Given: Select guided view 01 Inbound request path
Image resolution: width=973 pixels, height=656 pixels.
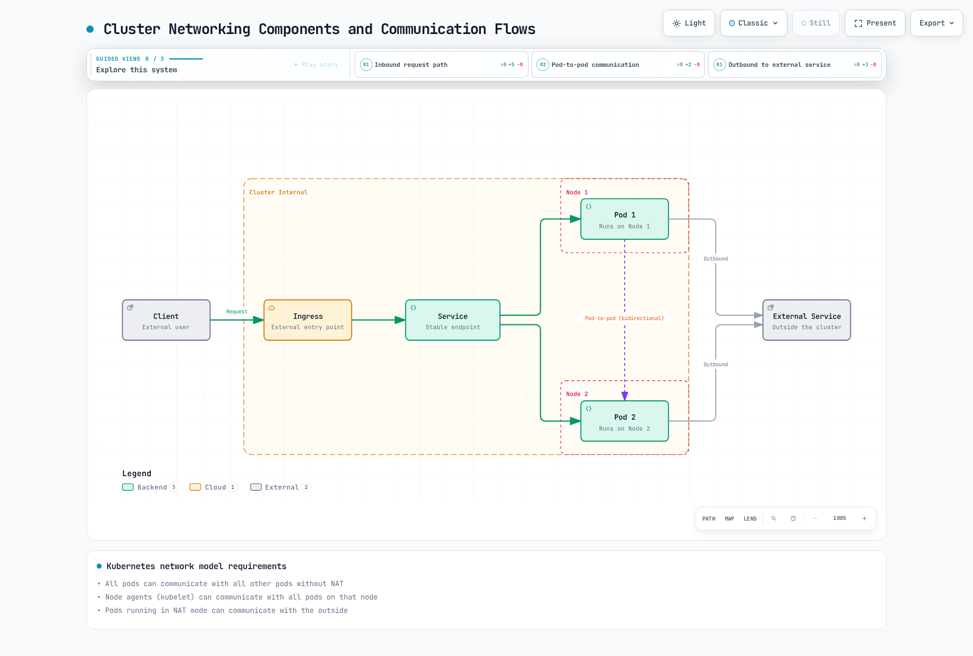Looking at the screenshot, I should pyautogui.click(x=441, y=64).
